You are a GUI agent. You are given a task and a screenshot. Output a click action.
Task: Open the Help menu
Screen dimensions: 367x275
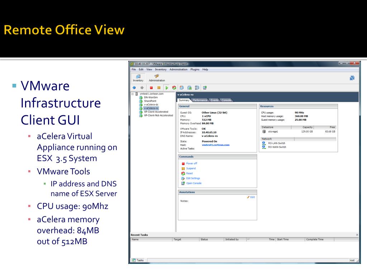coord(205,69)
